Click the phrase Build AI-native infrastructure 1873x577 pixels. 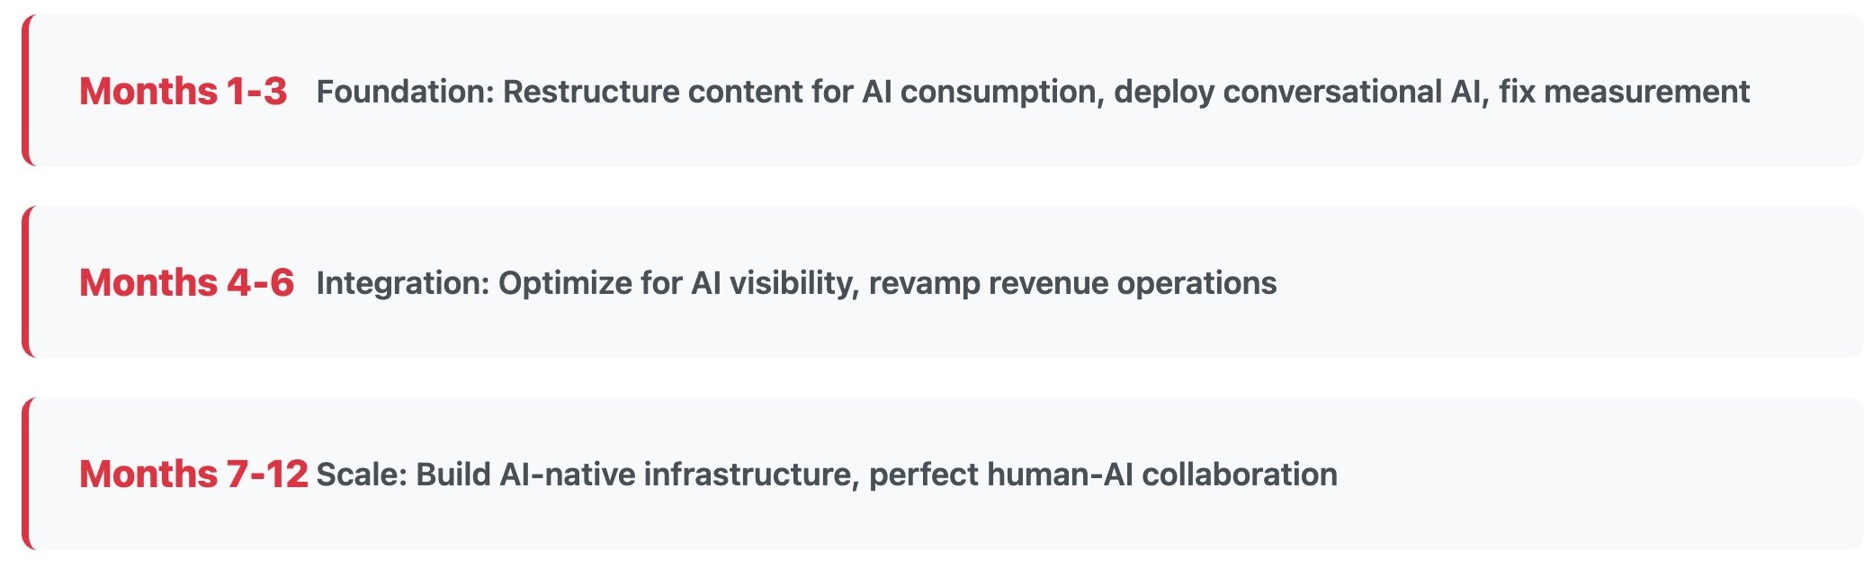pos(633,475)
